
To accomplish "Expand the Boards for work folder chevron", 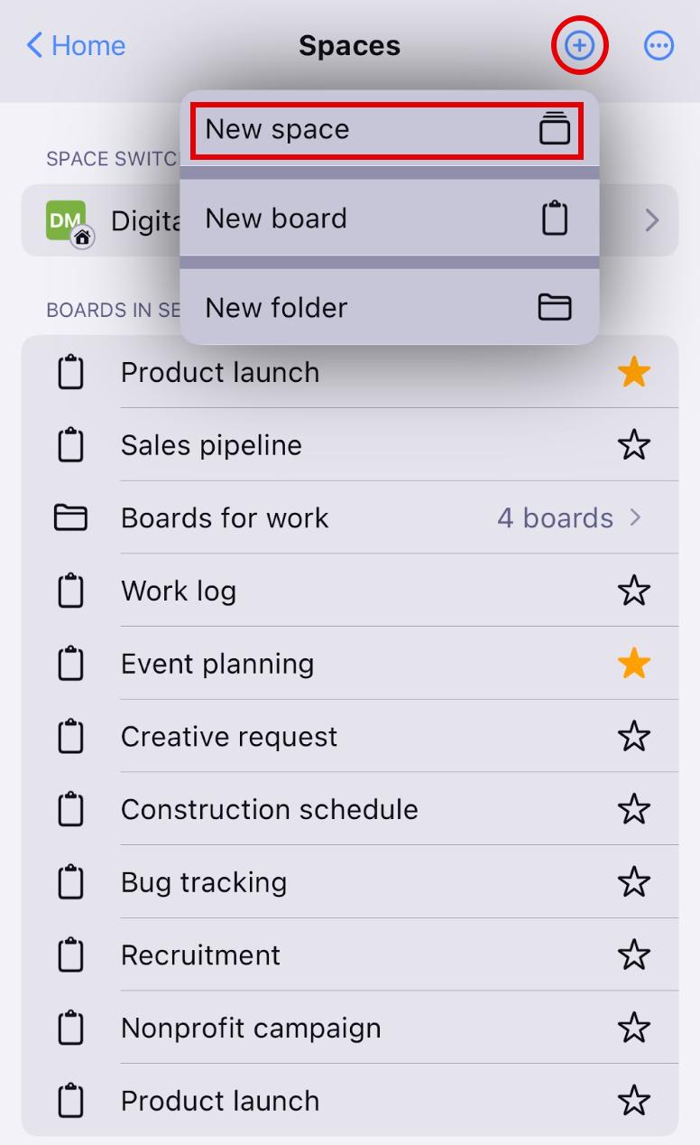I will (x=636, y=518).
